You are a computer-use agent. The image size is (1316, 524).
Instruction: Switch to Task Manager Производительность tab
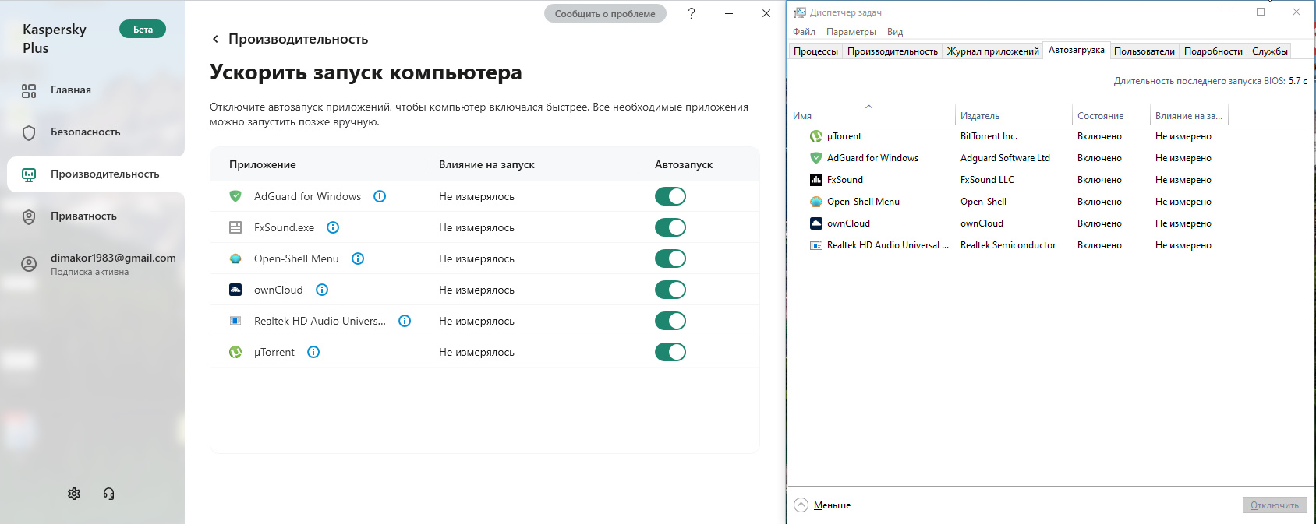pos(893,51)
